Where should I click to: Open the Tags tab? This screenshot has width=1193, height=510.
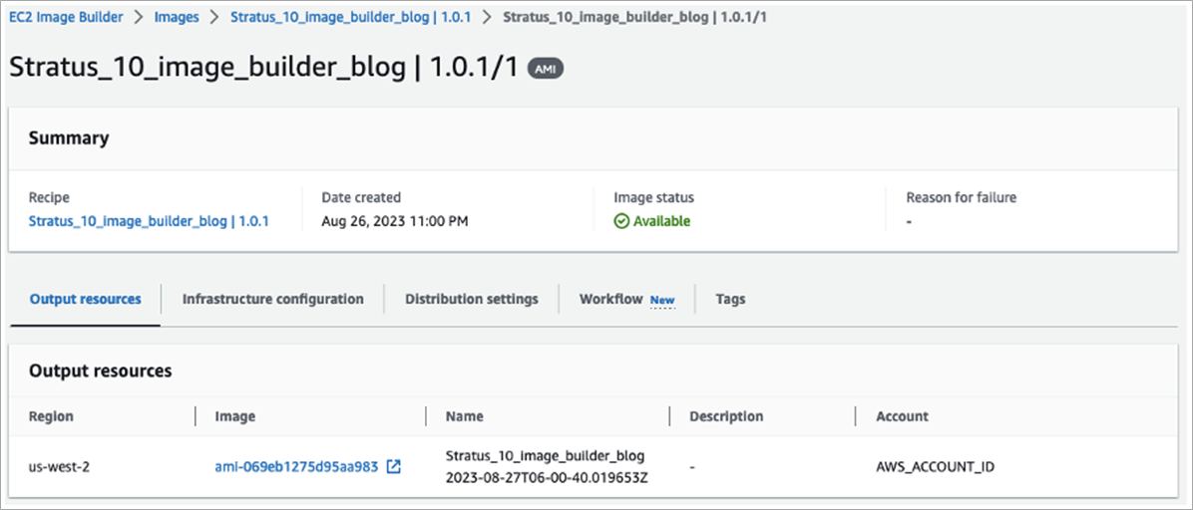click(730, 299)
